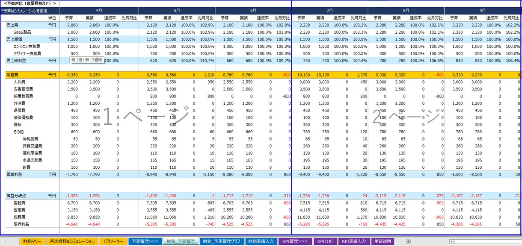Screen dimensions: 522x246
Task: Go to the 財務_予実管理グラフ sheet tab
Action: pyautogui.click(x=221, y=241)
